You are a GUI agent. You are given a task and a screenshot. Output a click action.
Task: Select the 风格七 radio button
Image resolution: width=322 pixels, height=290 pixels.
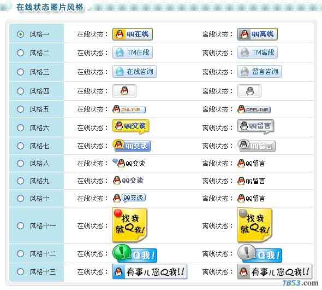coord(21,146)
